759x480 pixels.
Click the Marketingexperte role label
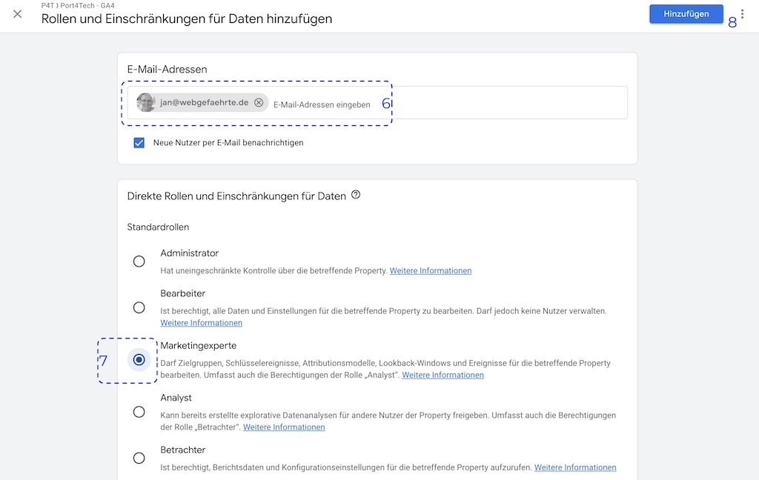[x=199, y=345]
